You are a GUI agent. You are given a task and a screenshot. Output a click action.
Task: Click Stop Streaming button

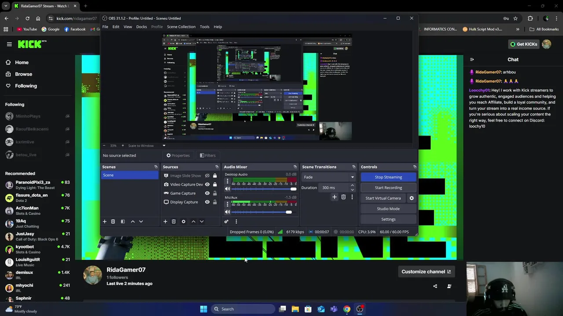click(x=388, y=177)
